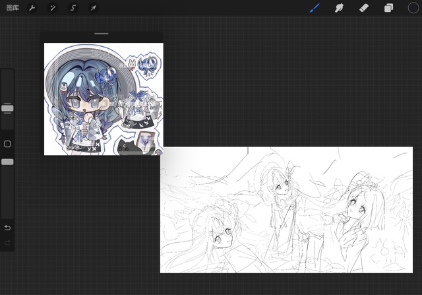
Task: Open the Actions wrench menu
Action: point(32,8)
